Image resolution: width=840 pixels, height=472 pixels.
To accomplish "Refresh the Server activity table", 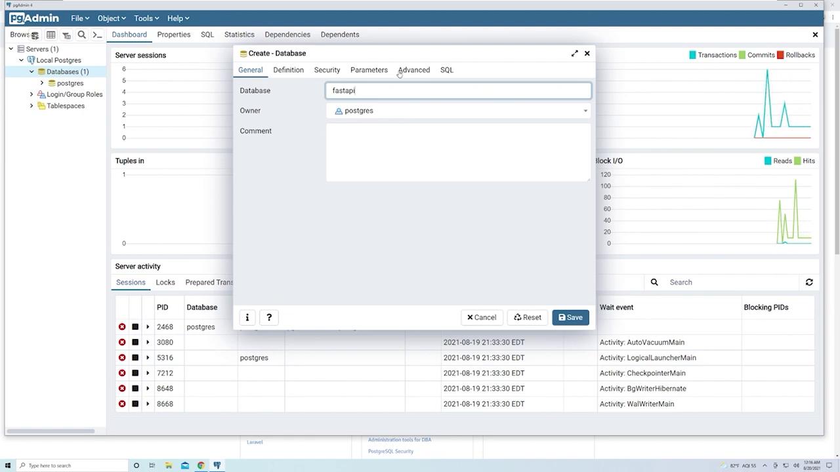I will point(809,282).
